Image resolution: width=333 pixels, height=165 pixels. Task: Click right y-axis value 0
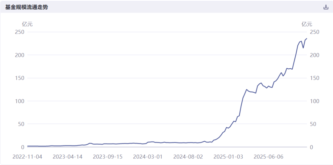(x=311, y=147)
